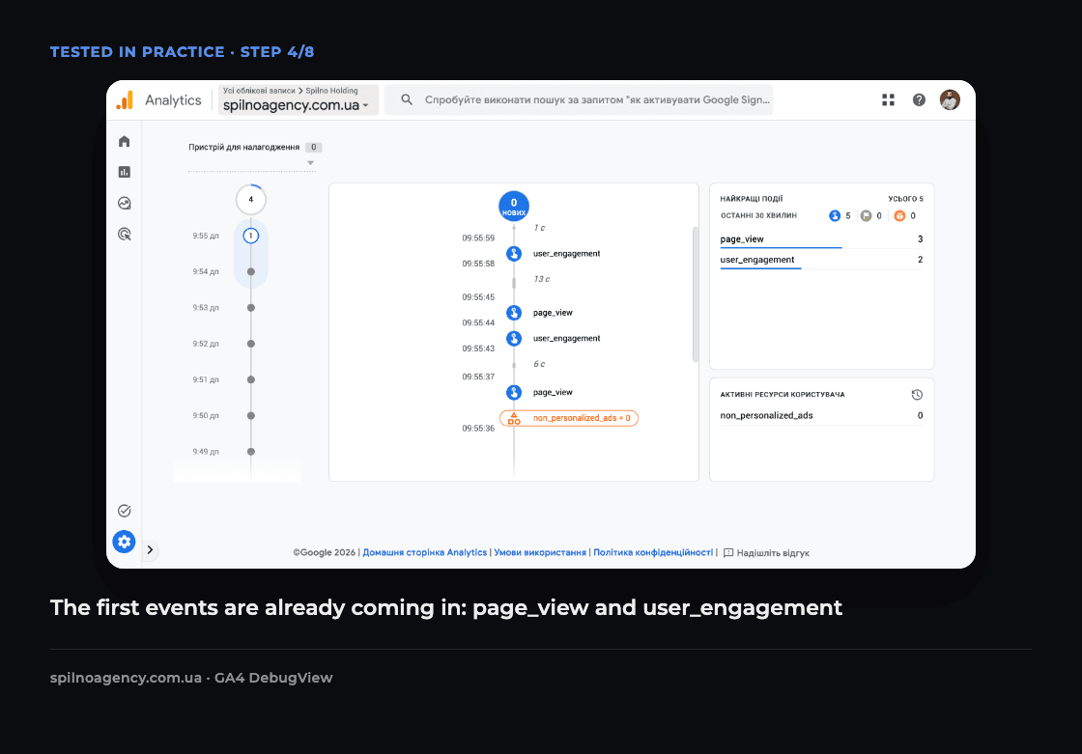The image size is (1082, 754).
Task: Open the Explore icon in sidebar
Action: 125,203
